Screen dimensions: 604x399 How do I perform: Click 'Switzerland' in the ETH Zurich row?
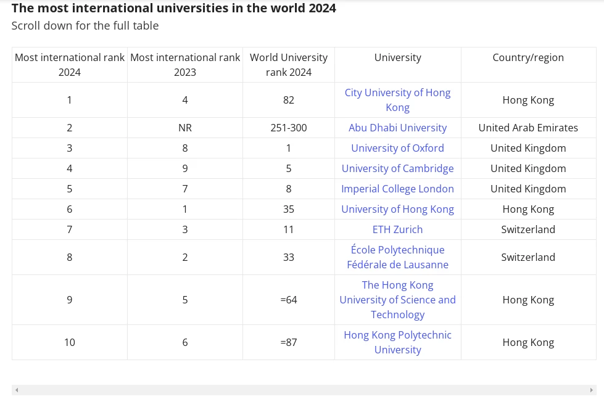(528, 229)
